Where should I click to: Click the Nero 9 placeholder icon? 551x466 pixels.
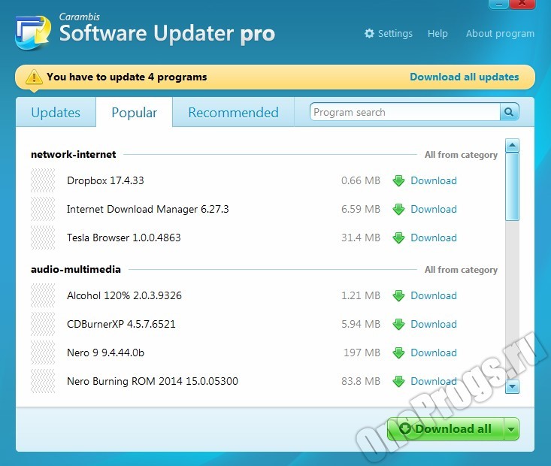point(43,353)
